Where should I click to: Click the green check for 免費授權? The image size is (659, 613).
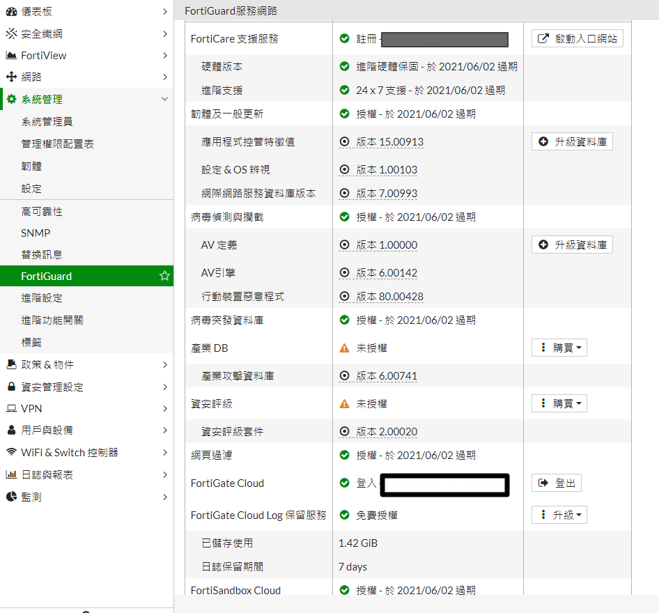click(345, 515)
